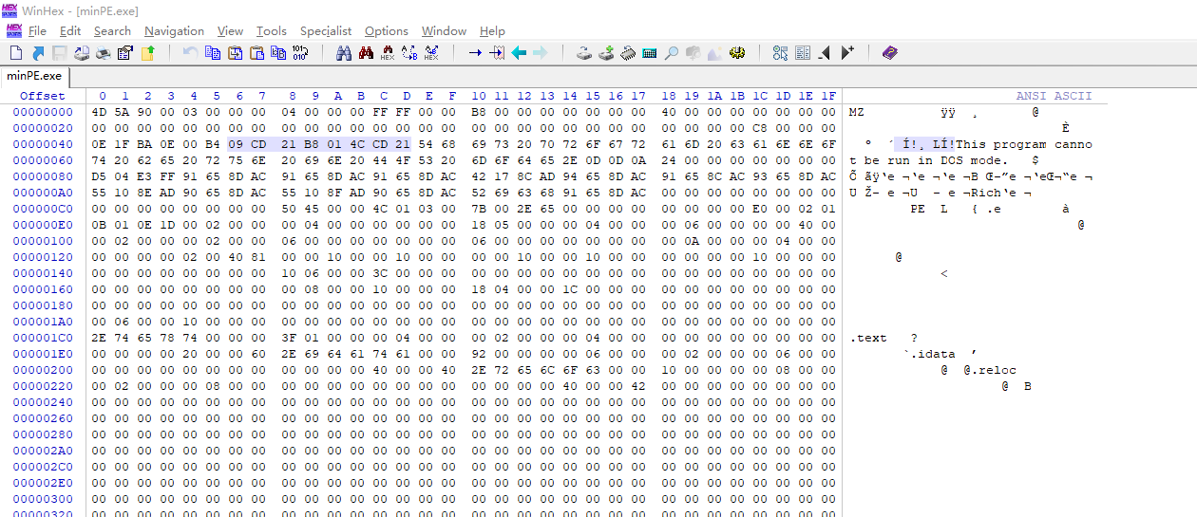
Task: Open the Tools menu
Action: 271,31
